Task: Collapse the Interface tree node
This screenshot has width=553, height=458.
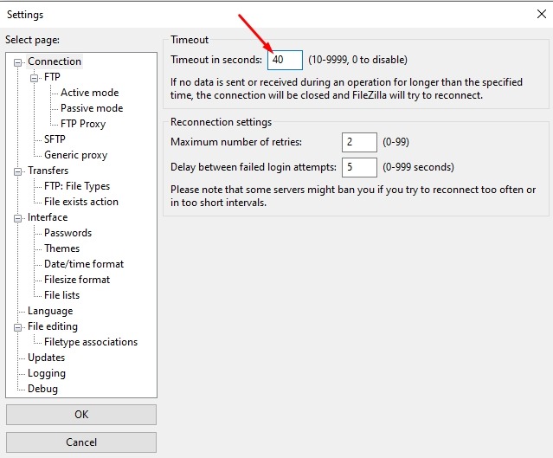Action: [x=17, y=219]
